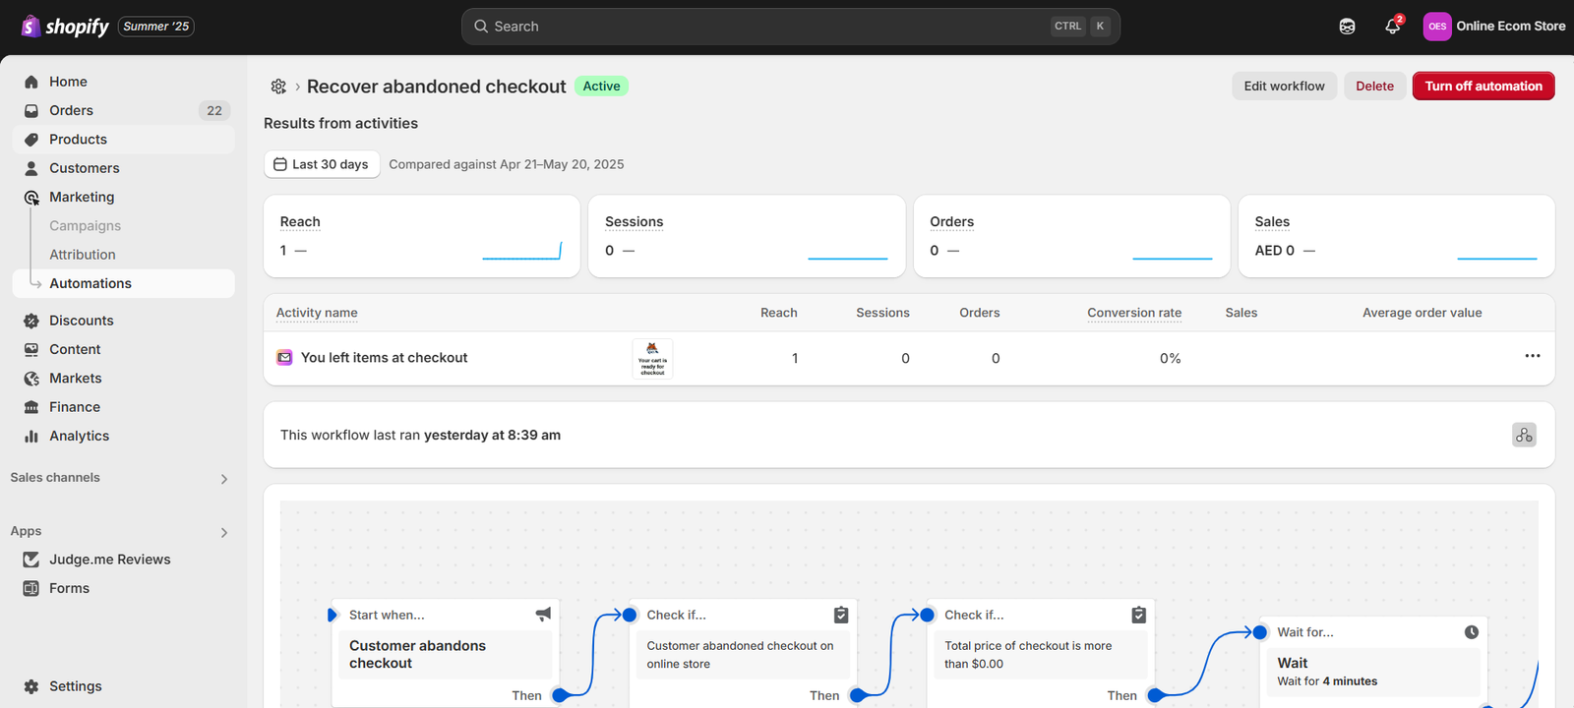
Task: Click the Shopify logo
Action: click(66, 27)
